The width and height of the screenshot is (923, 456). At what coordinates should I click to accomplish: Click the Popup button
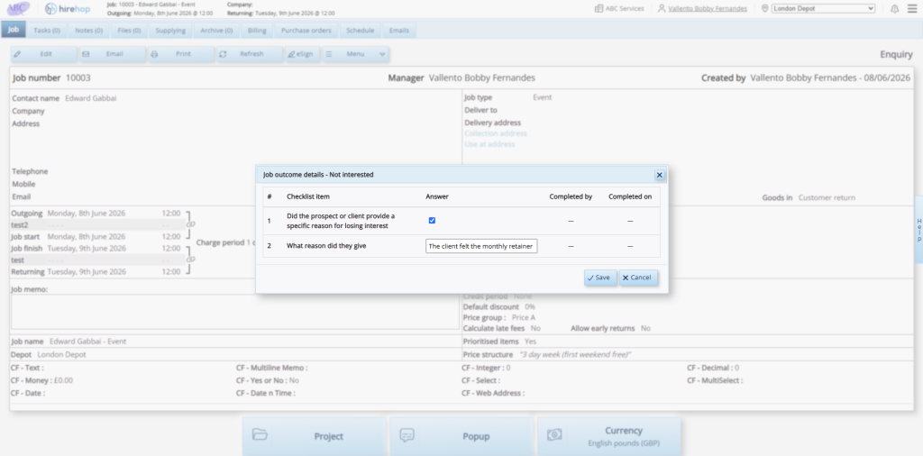pyautogui.click(x=461, y=436)
